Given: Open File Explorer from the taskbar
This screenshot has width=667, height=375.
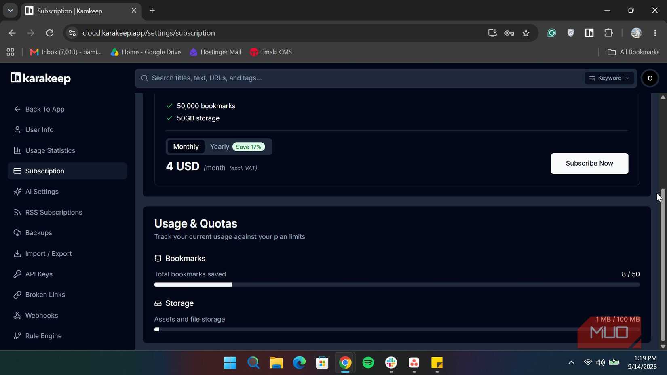Looking at the screenshot, I should 277,362.
